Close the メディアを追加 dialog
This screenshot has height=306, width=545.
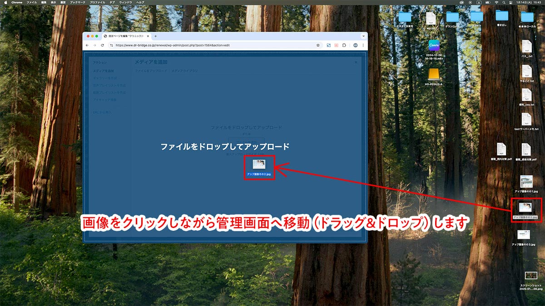coord(356,62)
